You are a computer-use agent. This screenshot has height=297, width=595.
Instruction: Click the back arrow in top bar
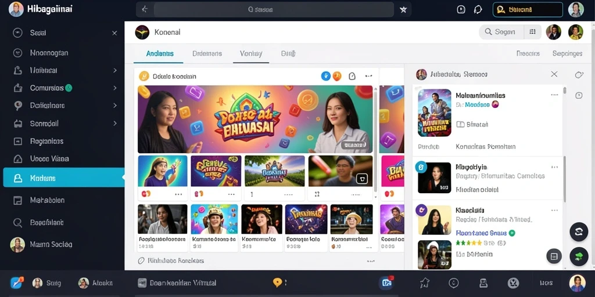click(x=145, y=9)
